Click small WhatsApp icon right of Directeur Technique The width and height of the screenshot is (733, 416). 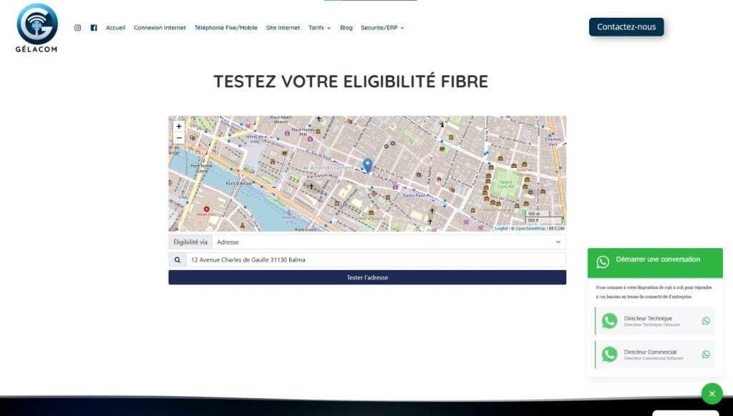point(706,321)
